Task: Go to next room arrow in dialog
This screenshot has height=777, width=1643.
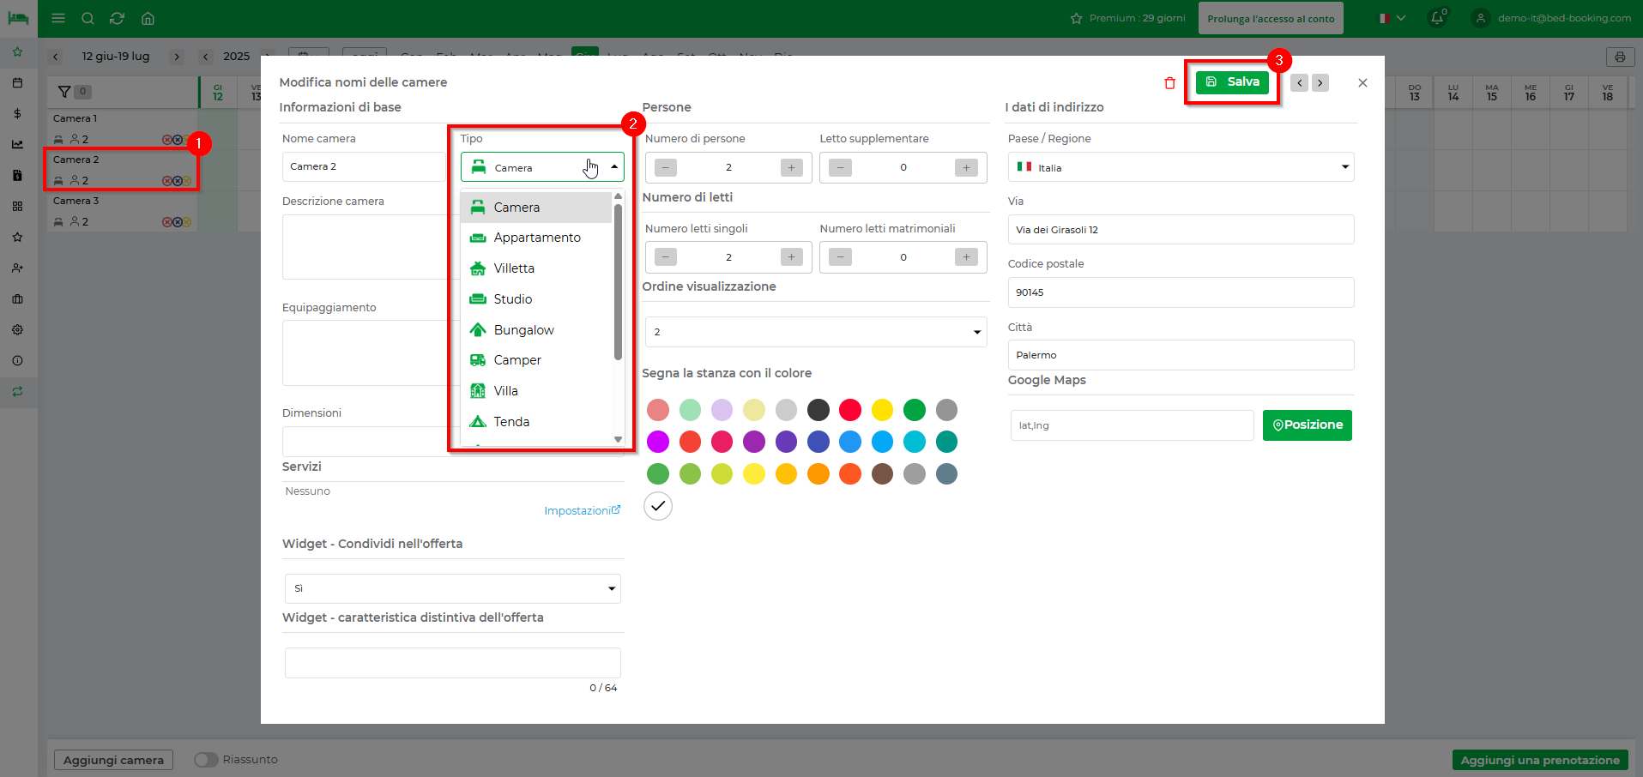Action: click(x=1320, y=83)
